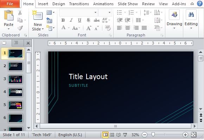Viewport: 204px width, 140px height.
Task: Justify the paragraph text
Action: (144, 28)
